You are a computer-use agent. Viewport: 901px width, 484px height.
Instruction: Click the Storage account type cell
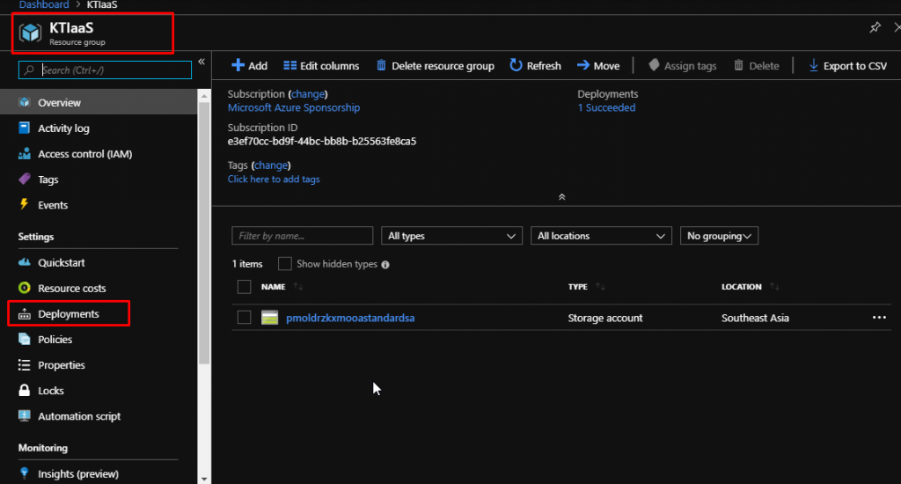[x=605, y=318]
